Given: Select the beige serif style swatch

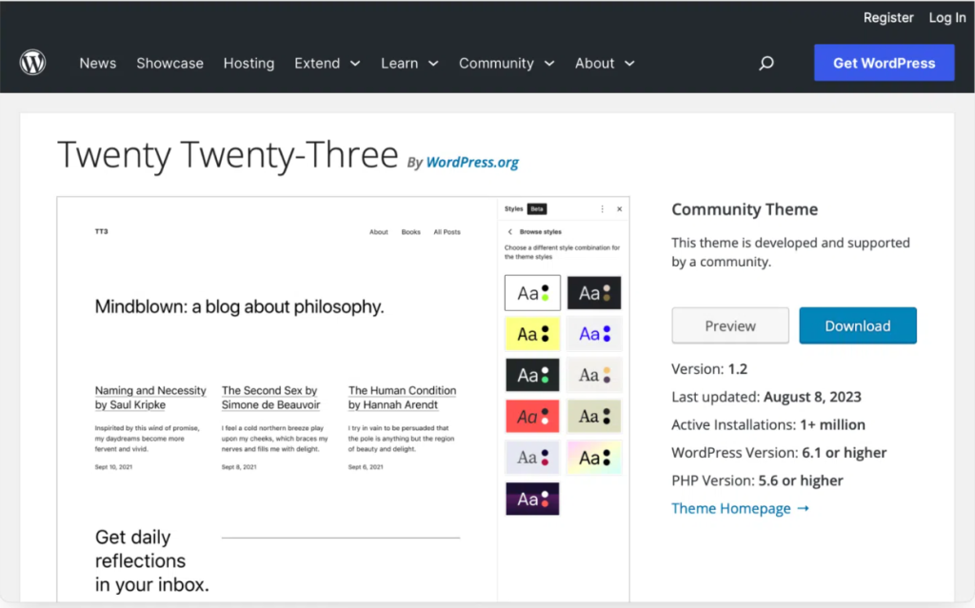Looking at the screenshot, I should pos(594,375).
